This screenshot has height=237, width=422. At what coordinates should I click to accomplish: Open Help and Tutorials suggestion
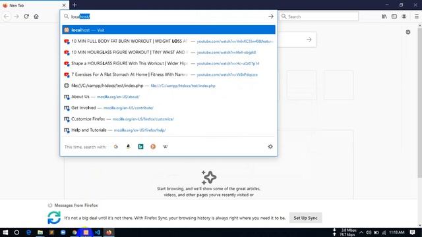click(169, 130)
